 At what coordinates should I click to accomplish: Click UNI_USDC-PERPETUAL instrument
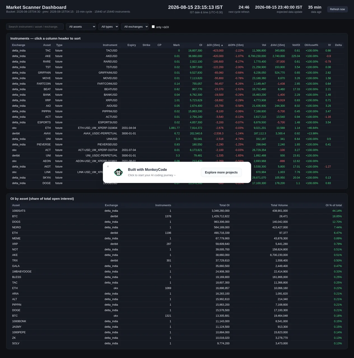[101, 156]
